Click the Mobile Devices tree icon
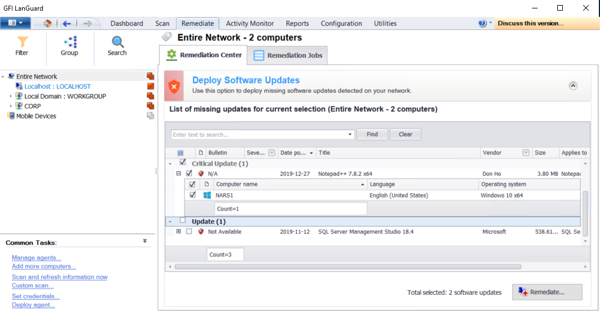This screenshot has height=311, width=600. (x=11, y=116)
